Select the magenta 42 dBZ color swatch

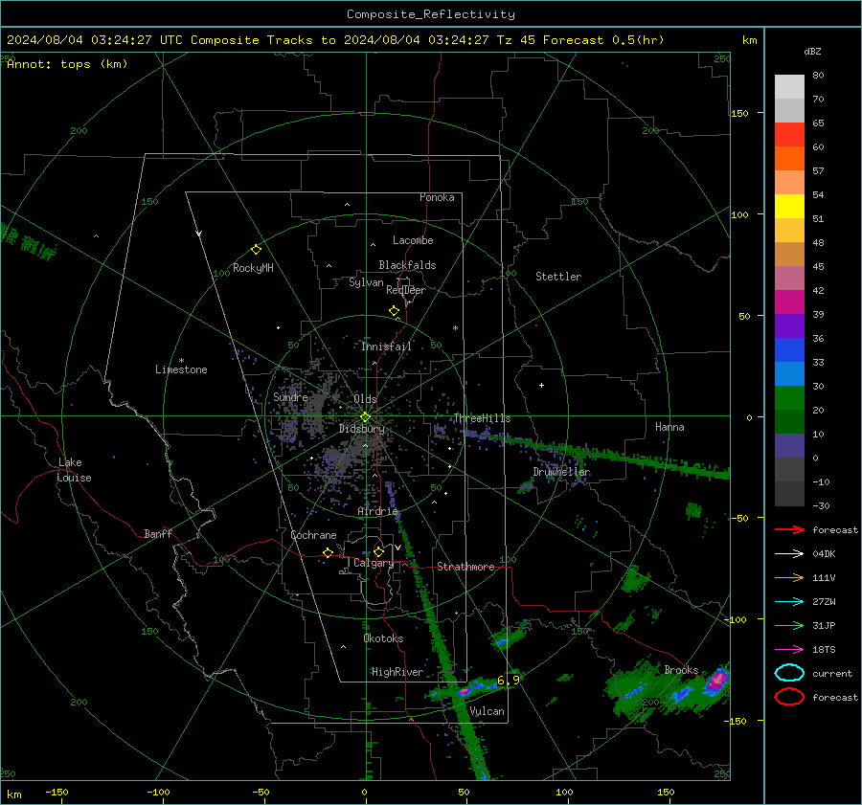tap(789, 302)
